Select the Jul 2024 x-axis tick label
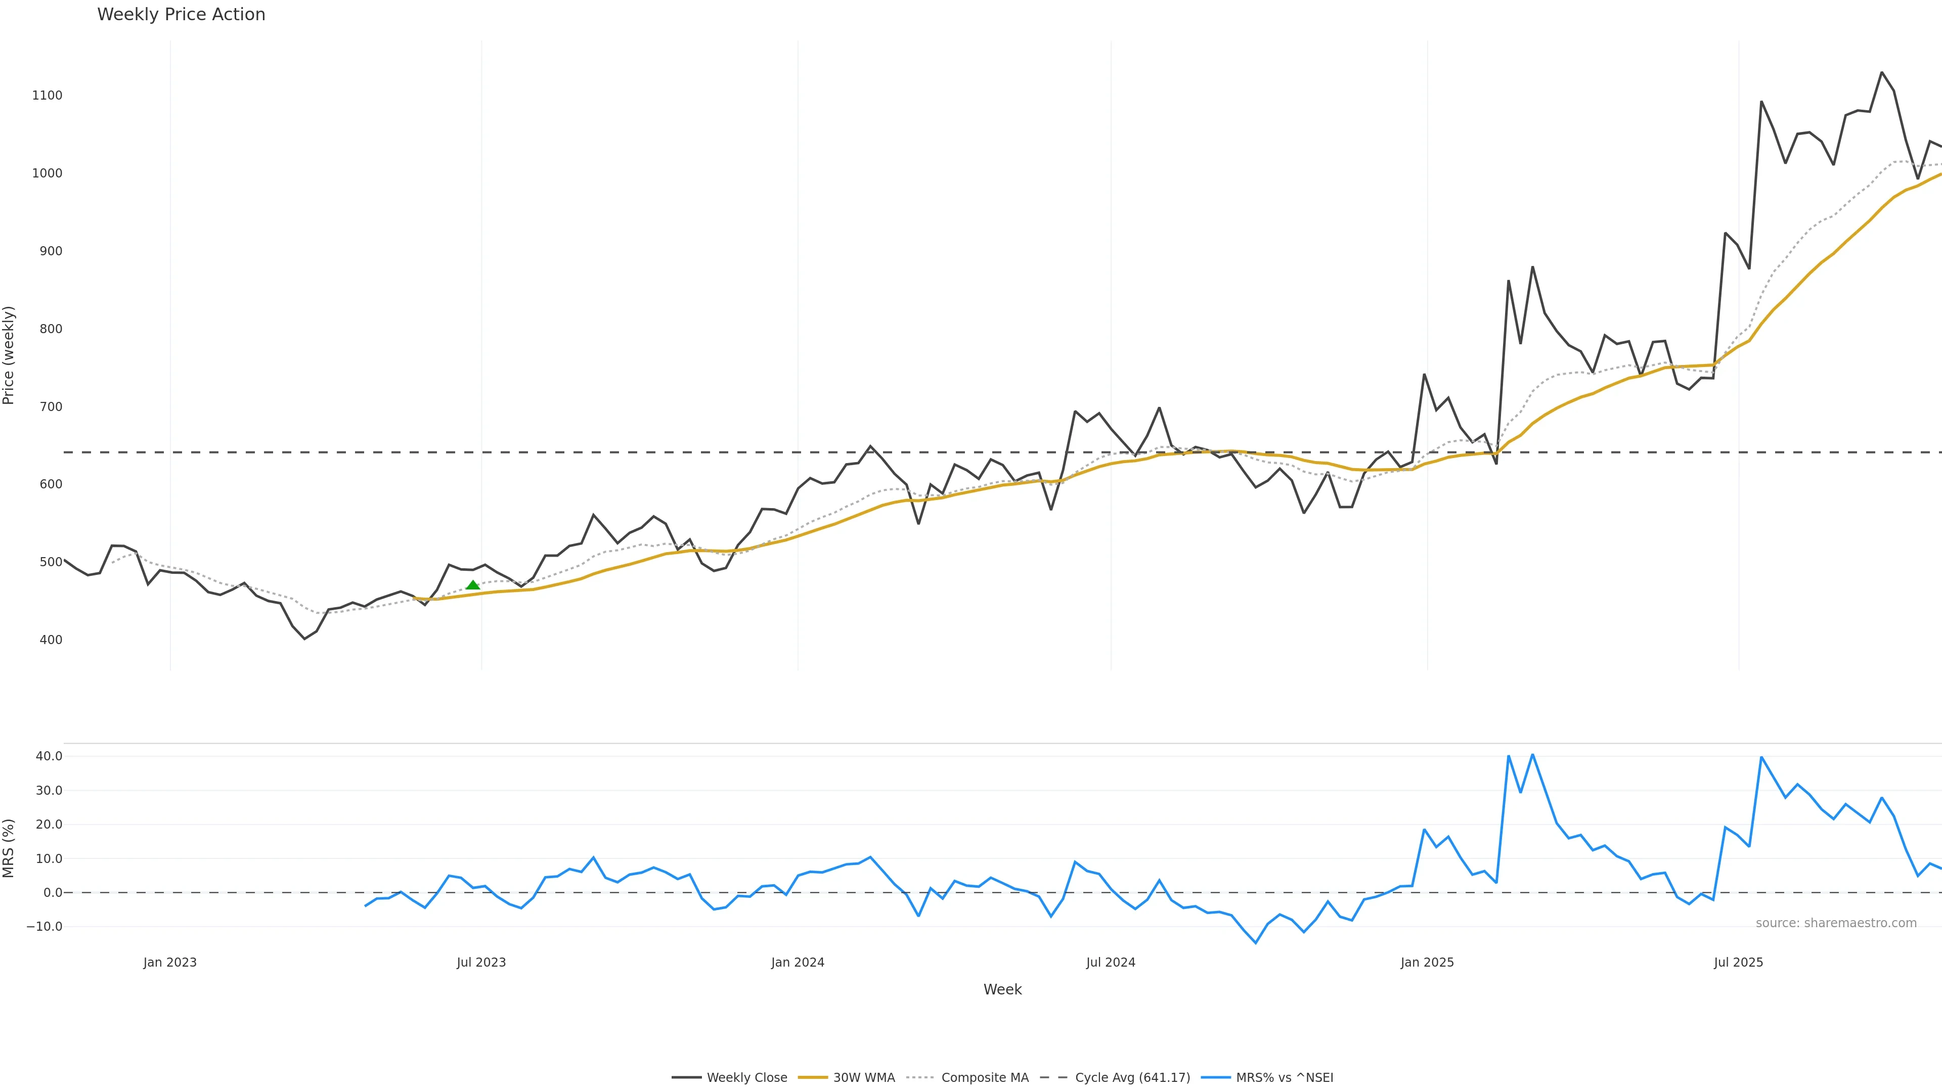The image size is (1942, 1092). click(1111, 963)
